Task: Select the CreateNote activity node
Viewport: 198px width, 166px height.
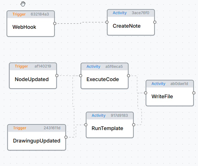Action: (131, 26)
